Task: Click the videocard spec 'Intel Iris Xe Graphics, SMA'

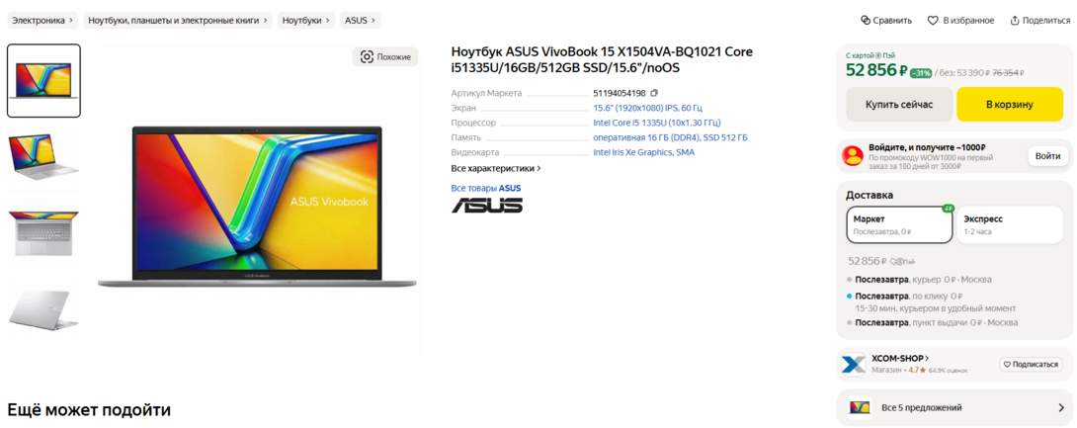Action: point(643,152)
